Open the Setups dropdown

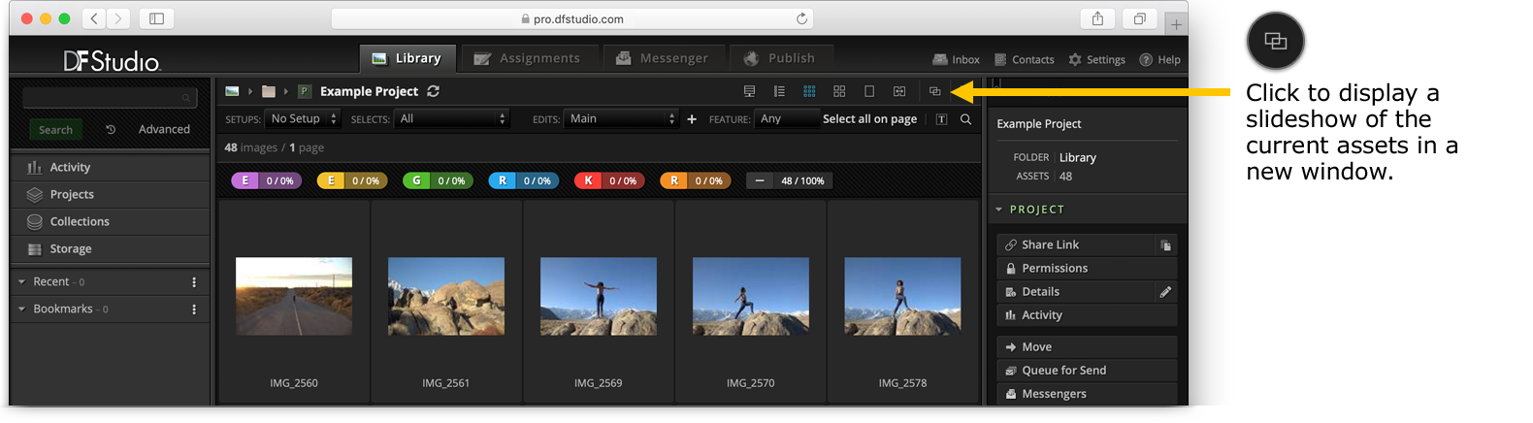(x=303, y=118)
